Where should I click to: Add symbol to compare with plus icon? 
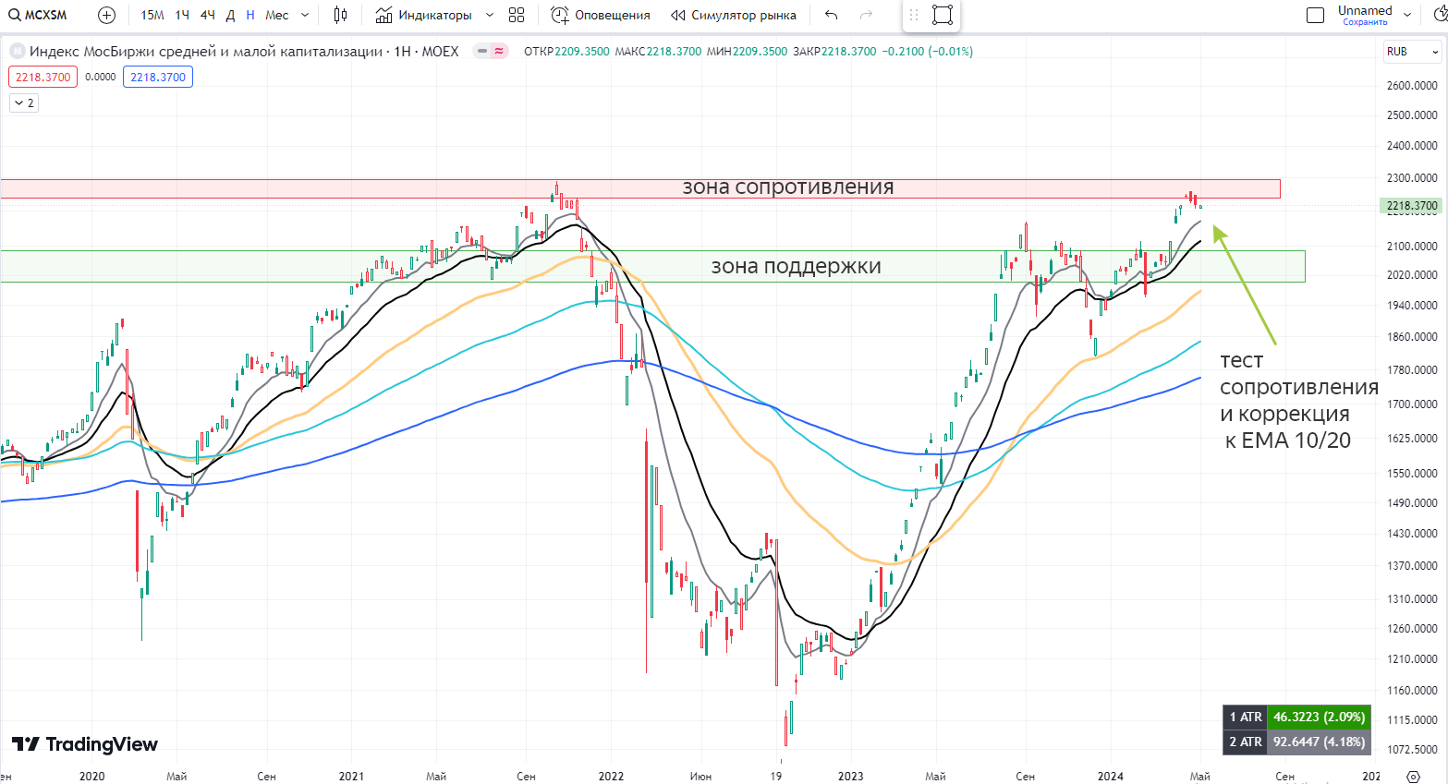[x=107, y=15]
